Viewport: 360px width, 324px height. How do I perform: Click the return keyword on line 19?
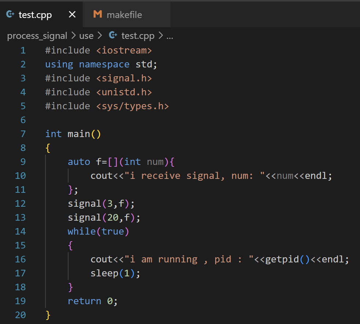84,301
